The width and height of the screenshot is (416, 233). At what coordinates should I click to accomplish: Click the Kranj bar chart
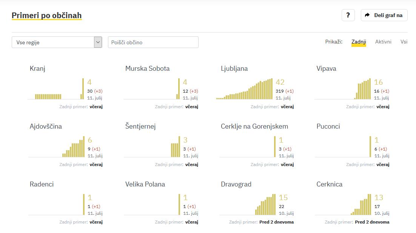(x=56, y=89)
